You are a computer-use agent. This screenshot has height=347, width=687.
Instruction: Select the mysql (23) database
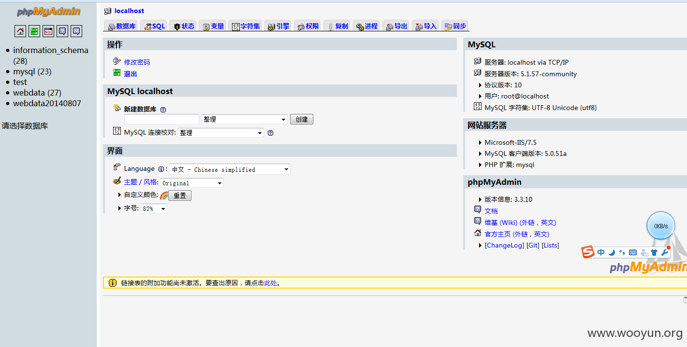32,71
